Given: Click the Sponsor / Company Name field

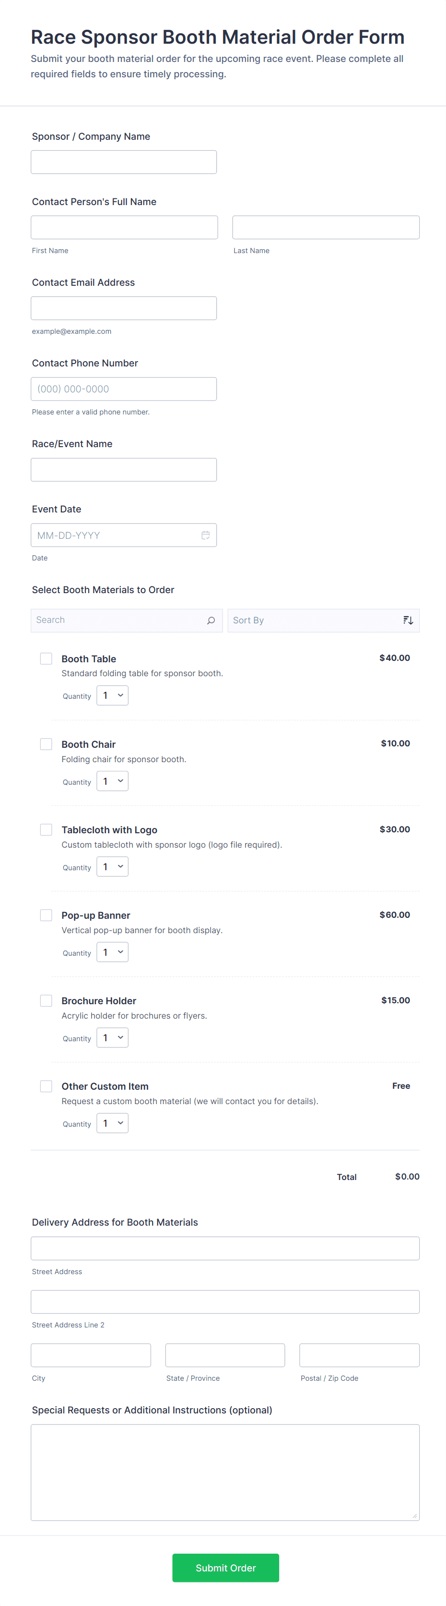Looking at the screenshot, I should (123, 162).
